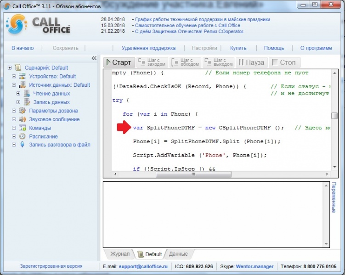Click the code editor scroll down arrow
This screenshot has width=345, height=275.
tap(334, 167)
